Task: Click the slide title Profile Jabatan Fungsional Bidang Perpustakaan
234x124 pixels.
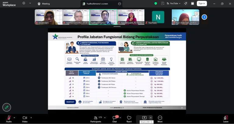Action: 118,37
